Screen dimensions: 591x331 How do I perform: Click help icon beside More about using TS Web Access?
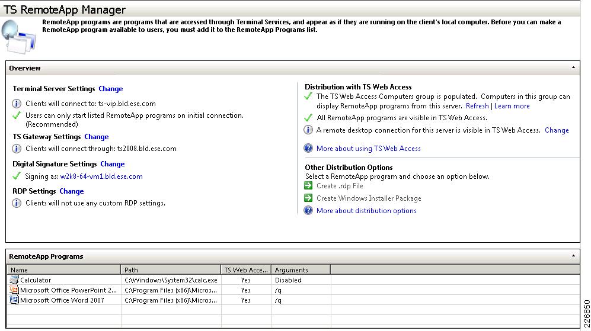tap(308, 149)
